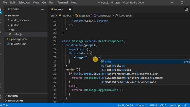
Task: Click the wrench icon before isLoggedIn breadcrumb
Action: (117, 15)
